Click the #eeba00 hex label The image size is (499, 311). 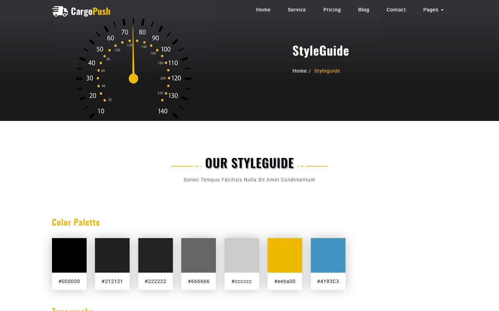[285, 281]
